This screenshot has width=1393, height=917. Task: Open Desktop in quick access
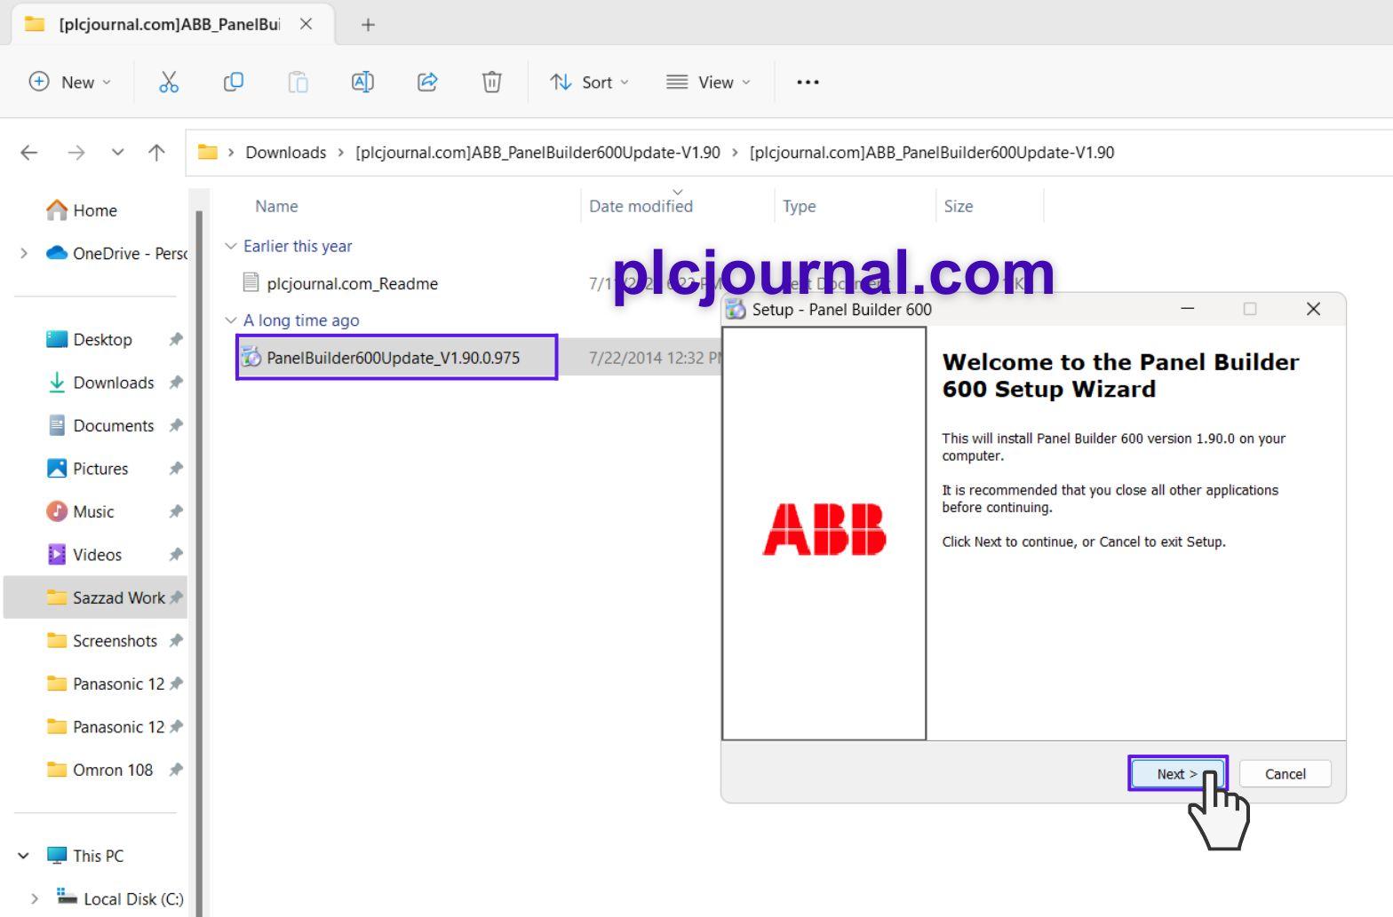102,339
